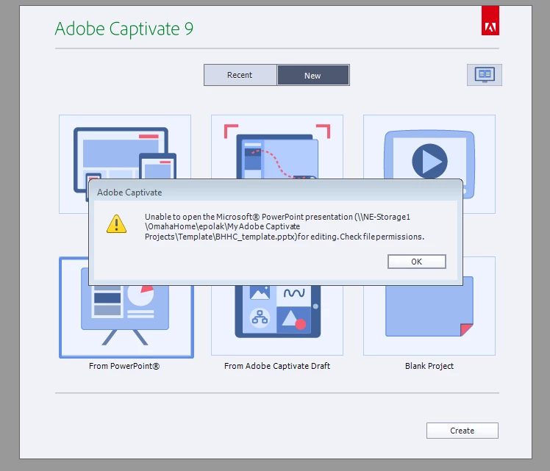Click the From Adobe Captivate Draft label
550x471 pixels.
tap(277, 366)
